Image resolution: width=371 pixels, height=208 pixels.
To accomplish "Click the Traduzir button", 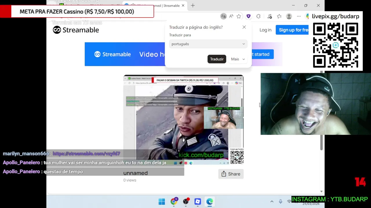I will (217, 59).
